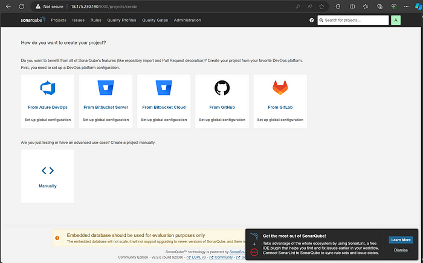Go to Rules
Screen dimensions: 423x263
coord(95,20)
